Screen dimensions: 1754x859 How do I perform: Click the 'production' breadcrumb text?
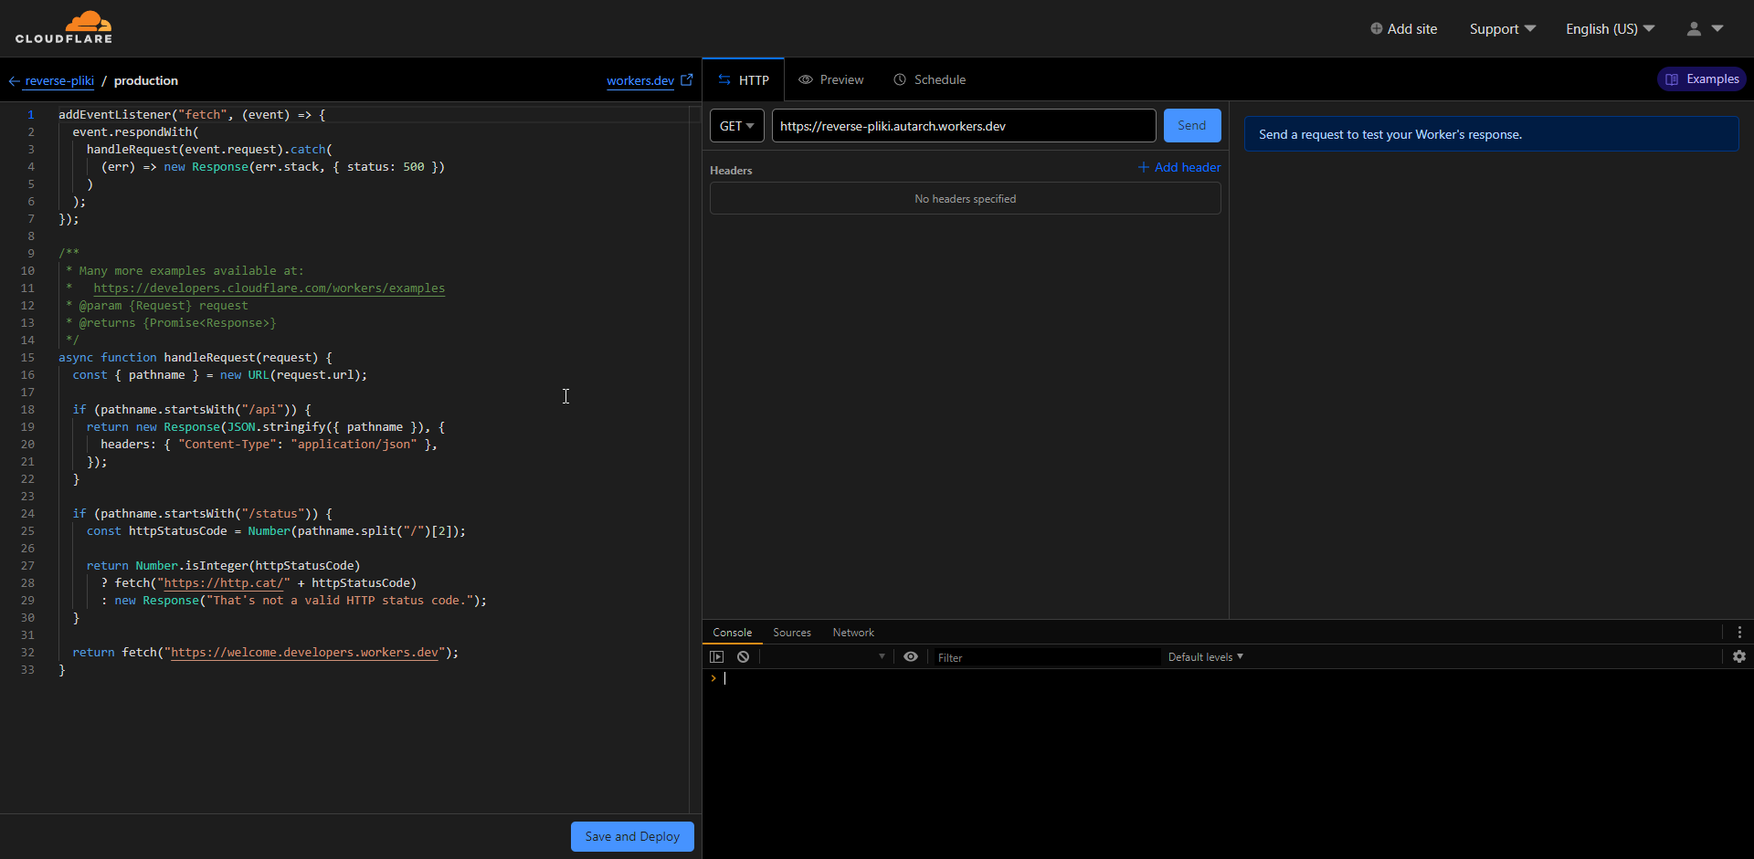coord(146,80)
